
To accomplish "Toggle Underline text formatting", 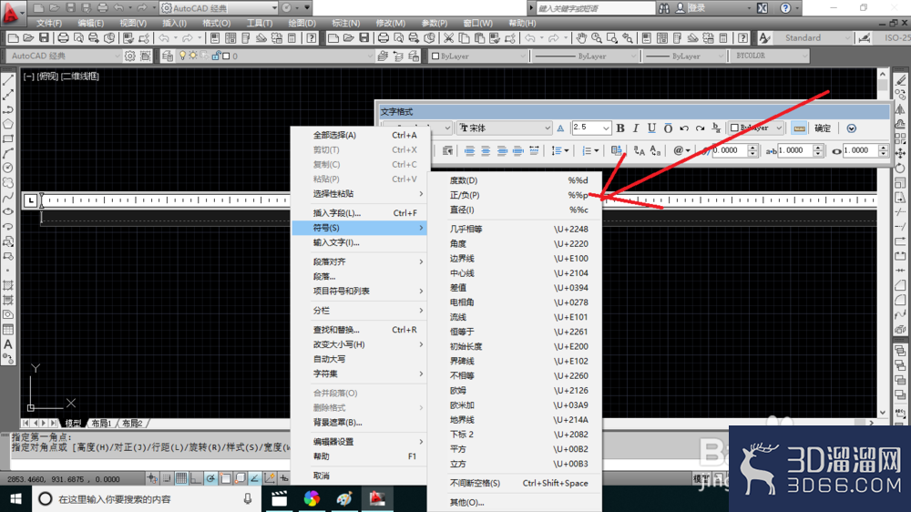I will click(x=652, y=128).
